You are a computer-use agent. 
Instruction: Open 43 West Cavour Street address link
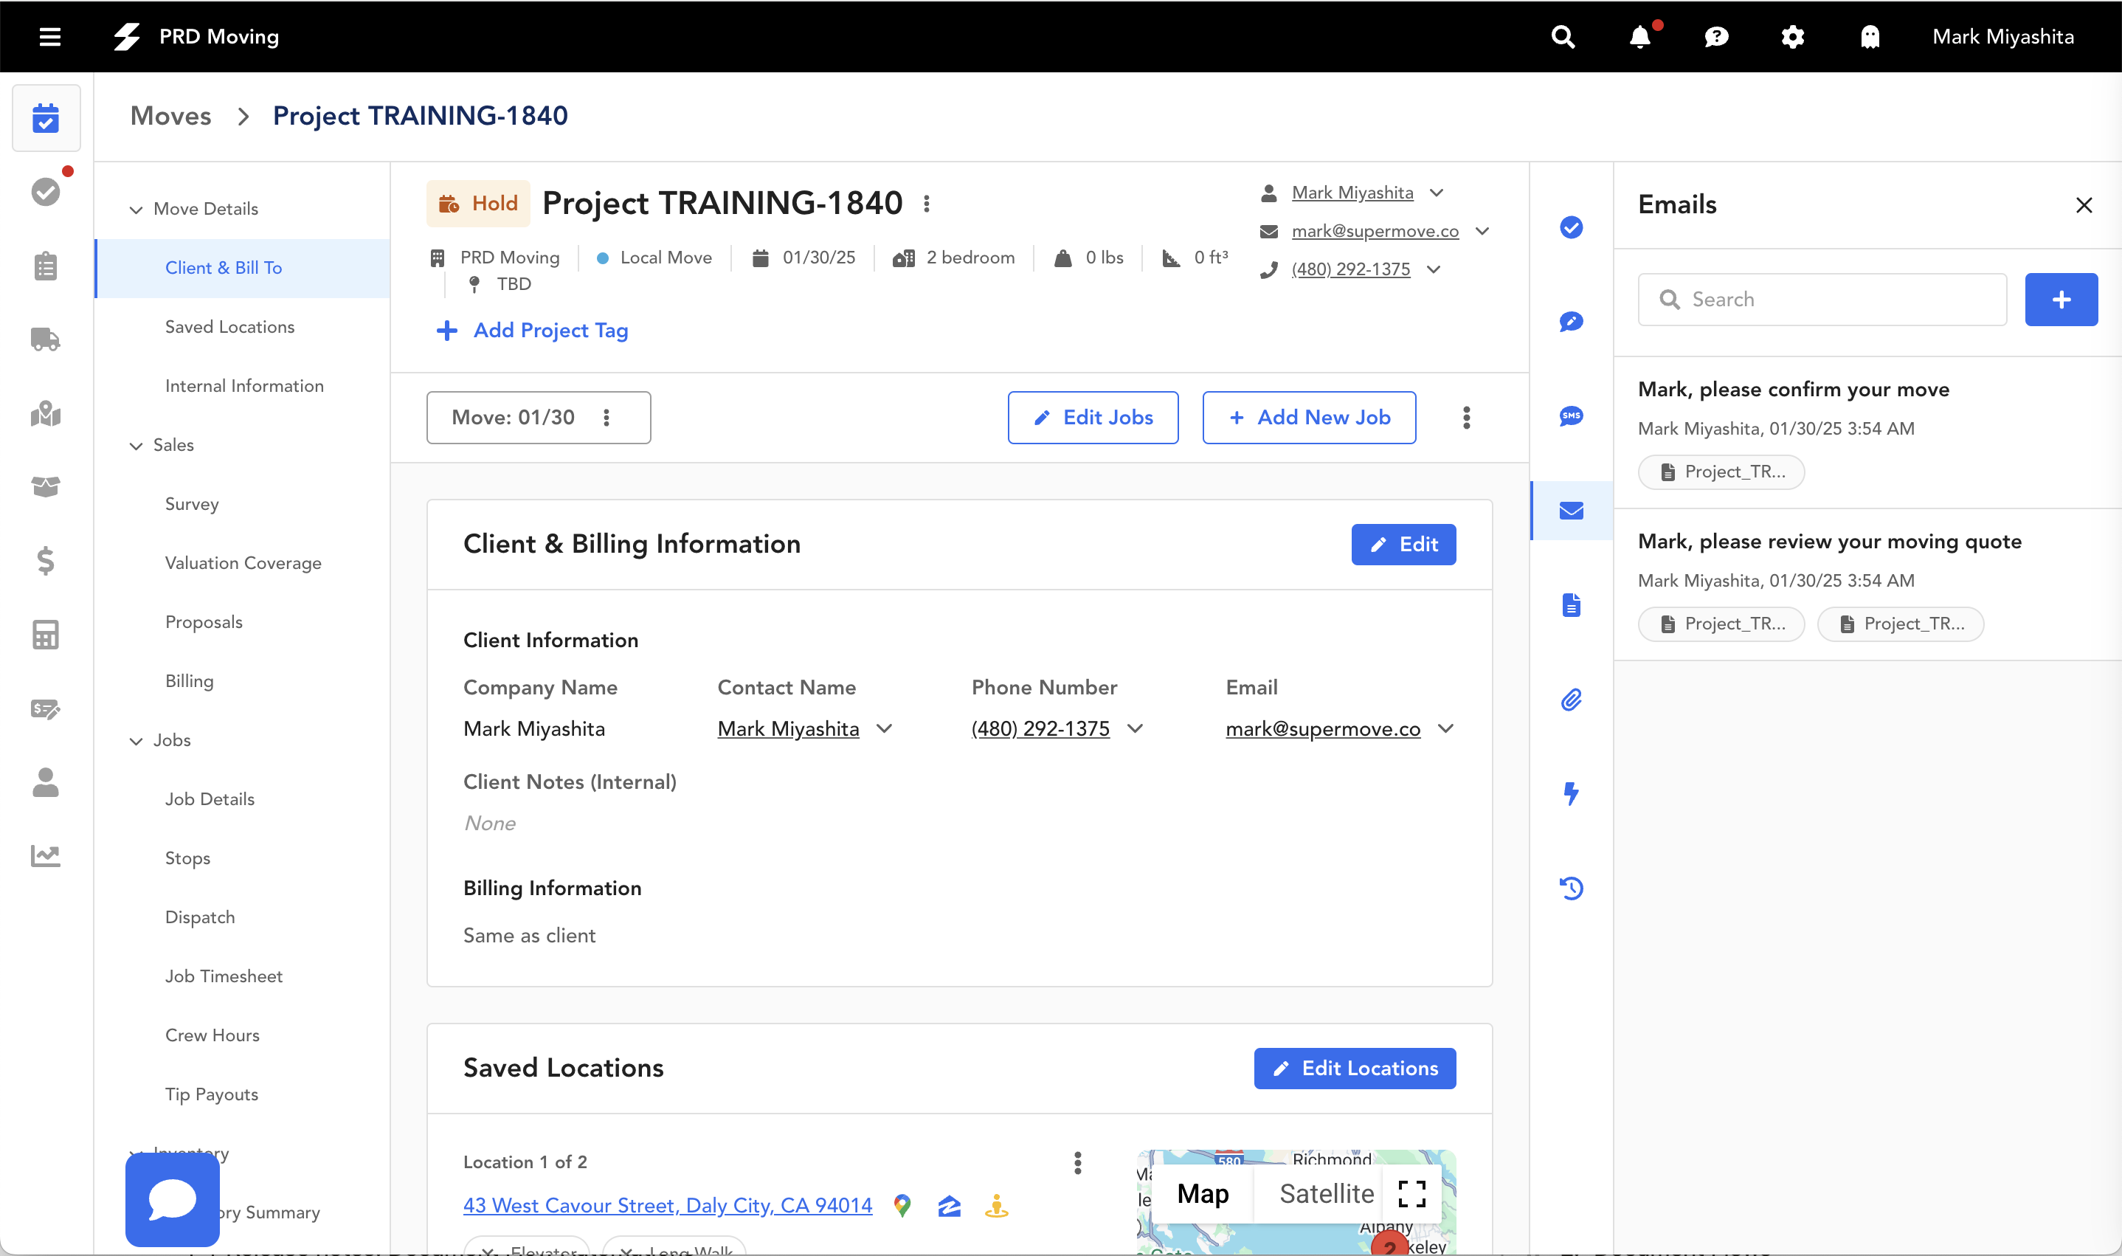(668, 1205)
